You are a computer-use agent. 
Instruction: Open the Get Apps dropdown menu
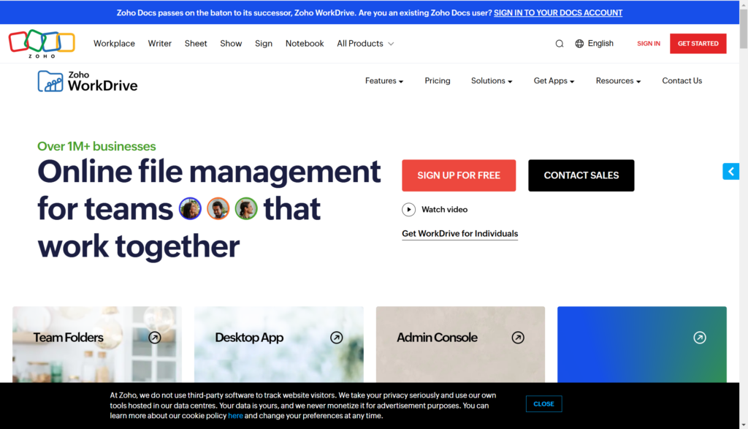click(554, 80)
